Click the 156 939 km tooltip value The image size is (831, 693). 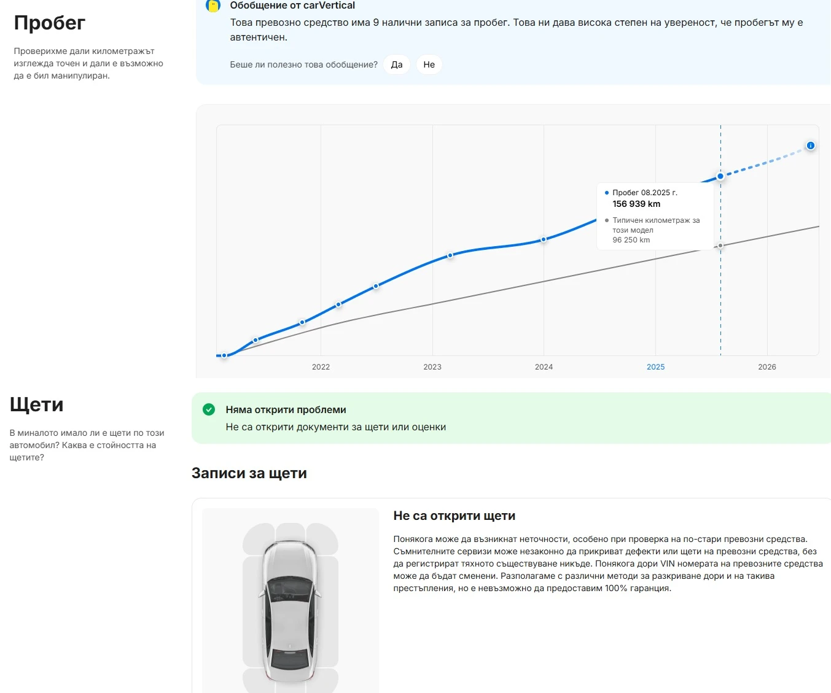(636, 204)
